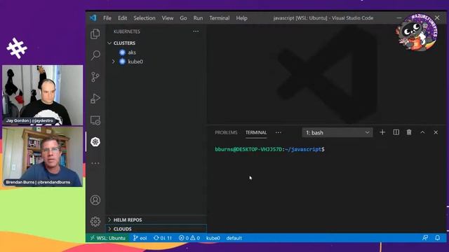Open the File menu
The image size is (449, 252).
107,18
